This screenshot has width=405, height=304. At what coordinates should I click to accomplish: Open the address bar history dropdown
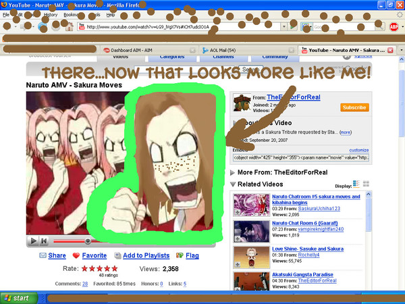[284, 26]
